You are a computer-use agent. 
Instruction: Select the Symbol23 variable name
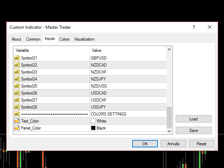(x=29, y=72)
